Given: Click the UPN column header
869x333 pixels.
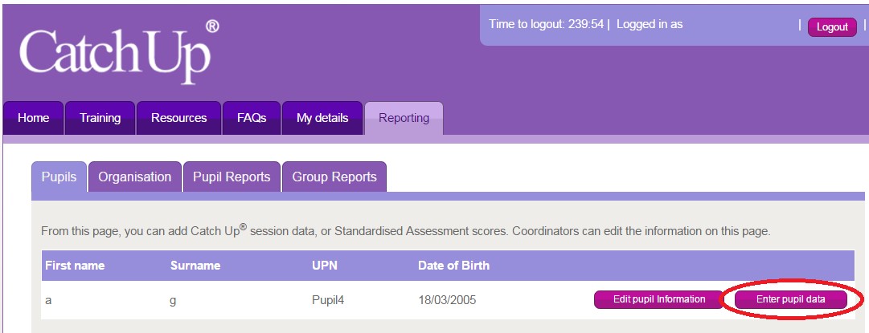Looking at the screenshot, I should tap(325, 266).
